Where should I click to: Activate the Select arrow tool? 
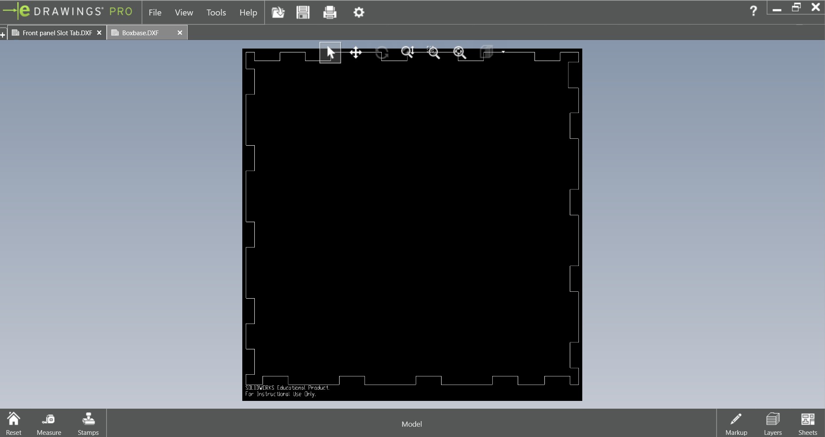330,53
